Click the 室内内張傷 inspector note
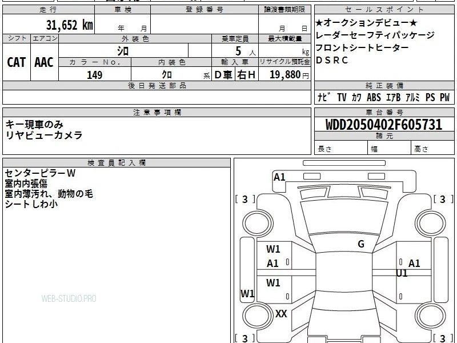The image size is (457, 343). coord(26,184)
